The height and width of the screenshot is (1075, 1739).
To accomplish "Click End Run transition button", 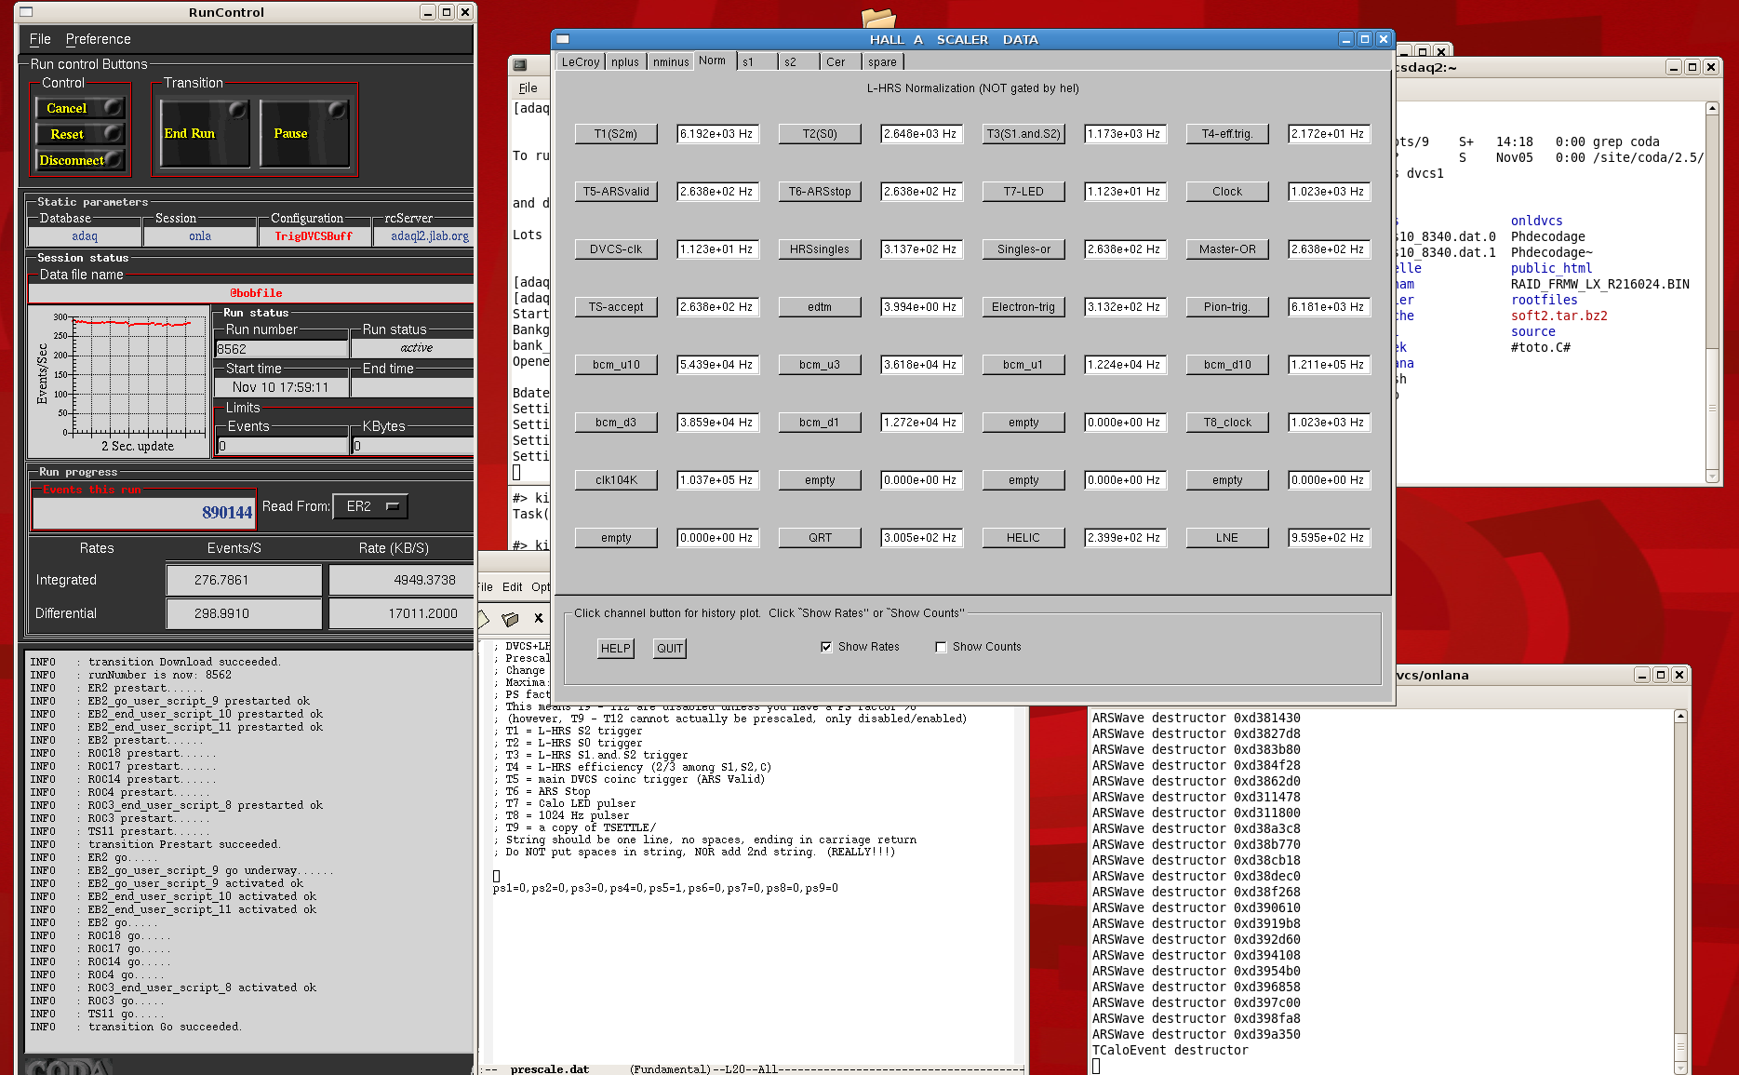I will point(205,133).
